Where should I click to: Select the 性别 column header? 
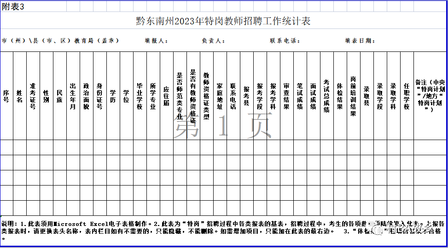[47, 96]
